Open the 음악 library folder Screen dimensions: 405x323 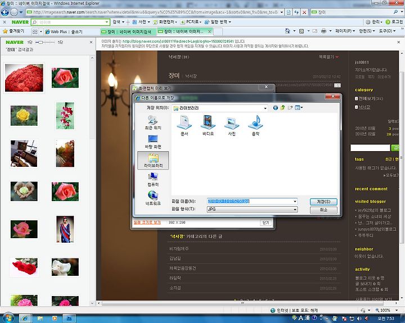click(x=255, y=126)
